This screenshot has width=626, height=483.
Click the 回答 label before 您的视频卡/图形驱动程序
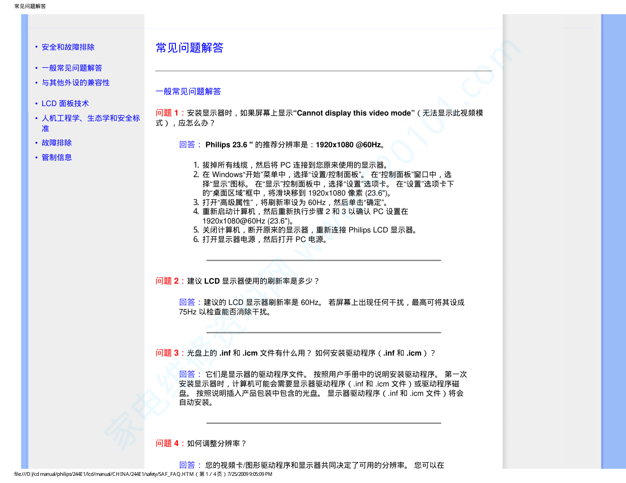190,465
